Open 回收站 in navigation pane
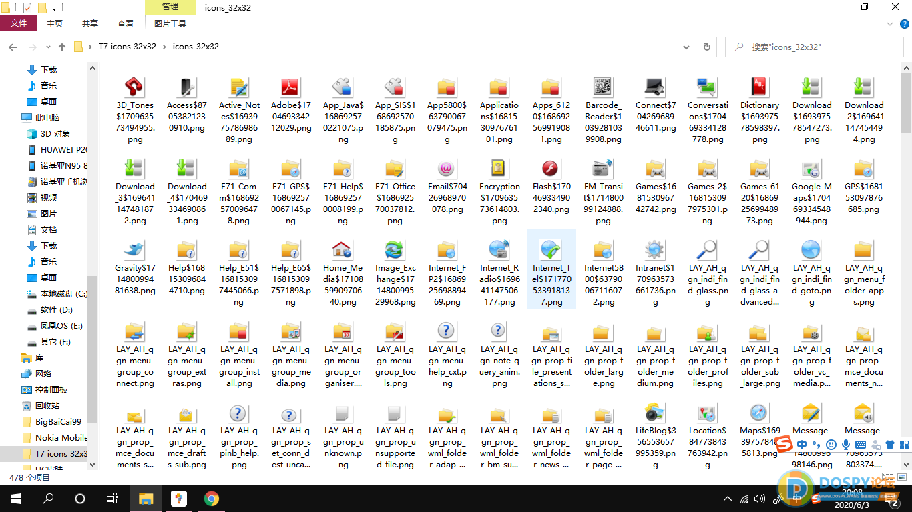912x512 pixels. tap(40, 405)
